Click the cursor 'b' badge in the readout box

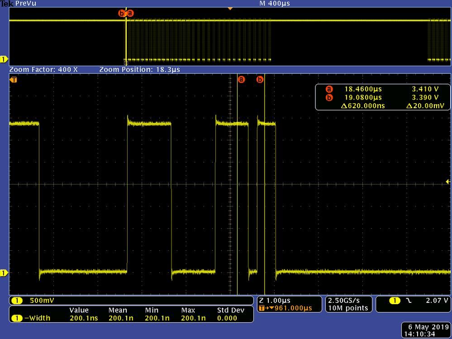[x=329, y=97]
